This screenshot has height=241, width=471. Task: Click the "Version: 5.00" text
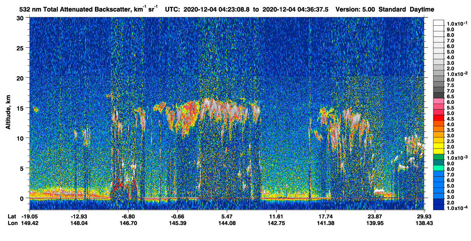pos(355,10)
